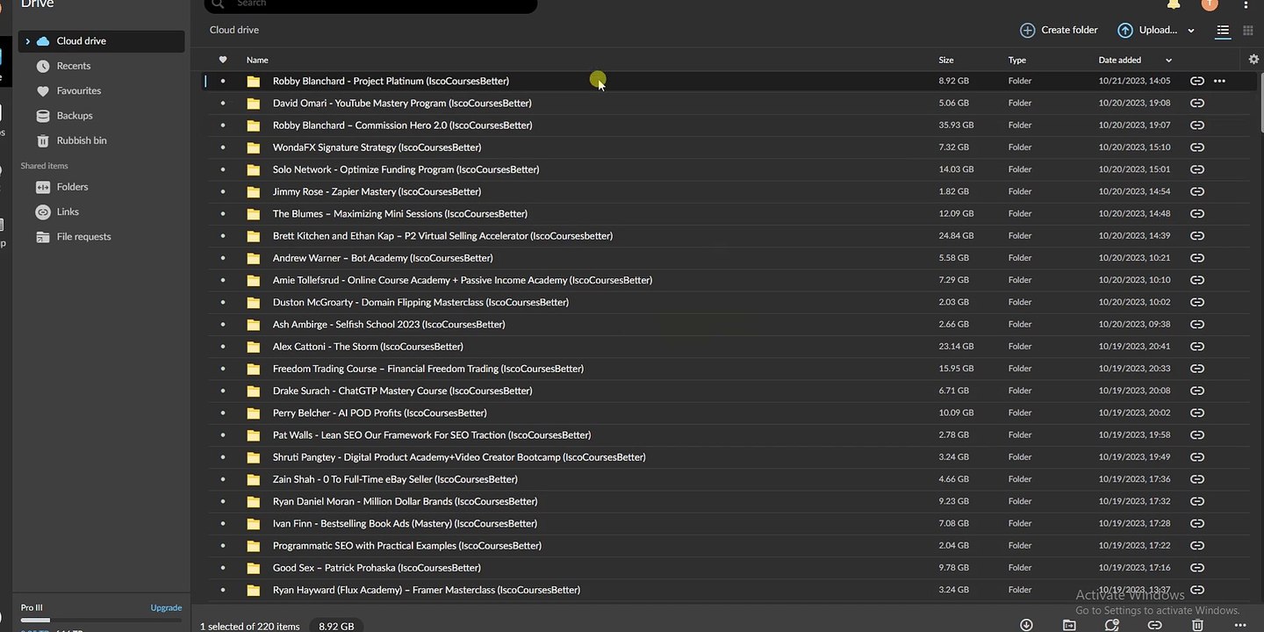Click the link icon on the AI POD Profits row
This screenshot has height=632, width=1264.
[1196, 413]
